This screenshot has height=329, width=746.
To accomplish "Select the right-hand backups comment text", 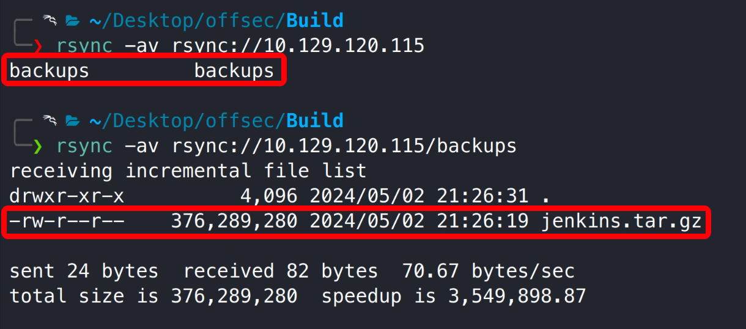I will [234, 71].
